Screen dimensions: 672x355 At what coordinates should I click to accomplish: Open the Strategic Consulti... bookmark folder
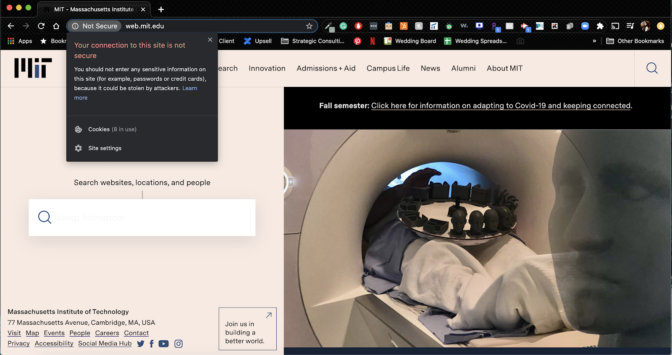coord(313,41)
